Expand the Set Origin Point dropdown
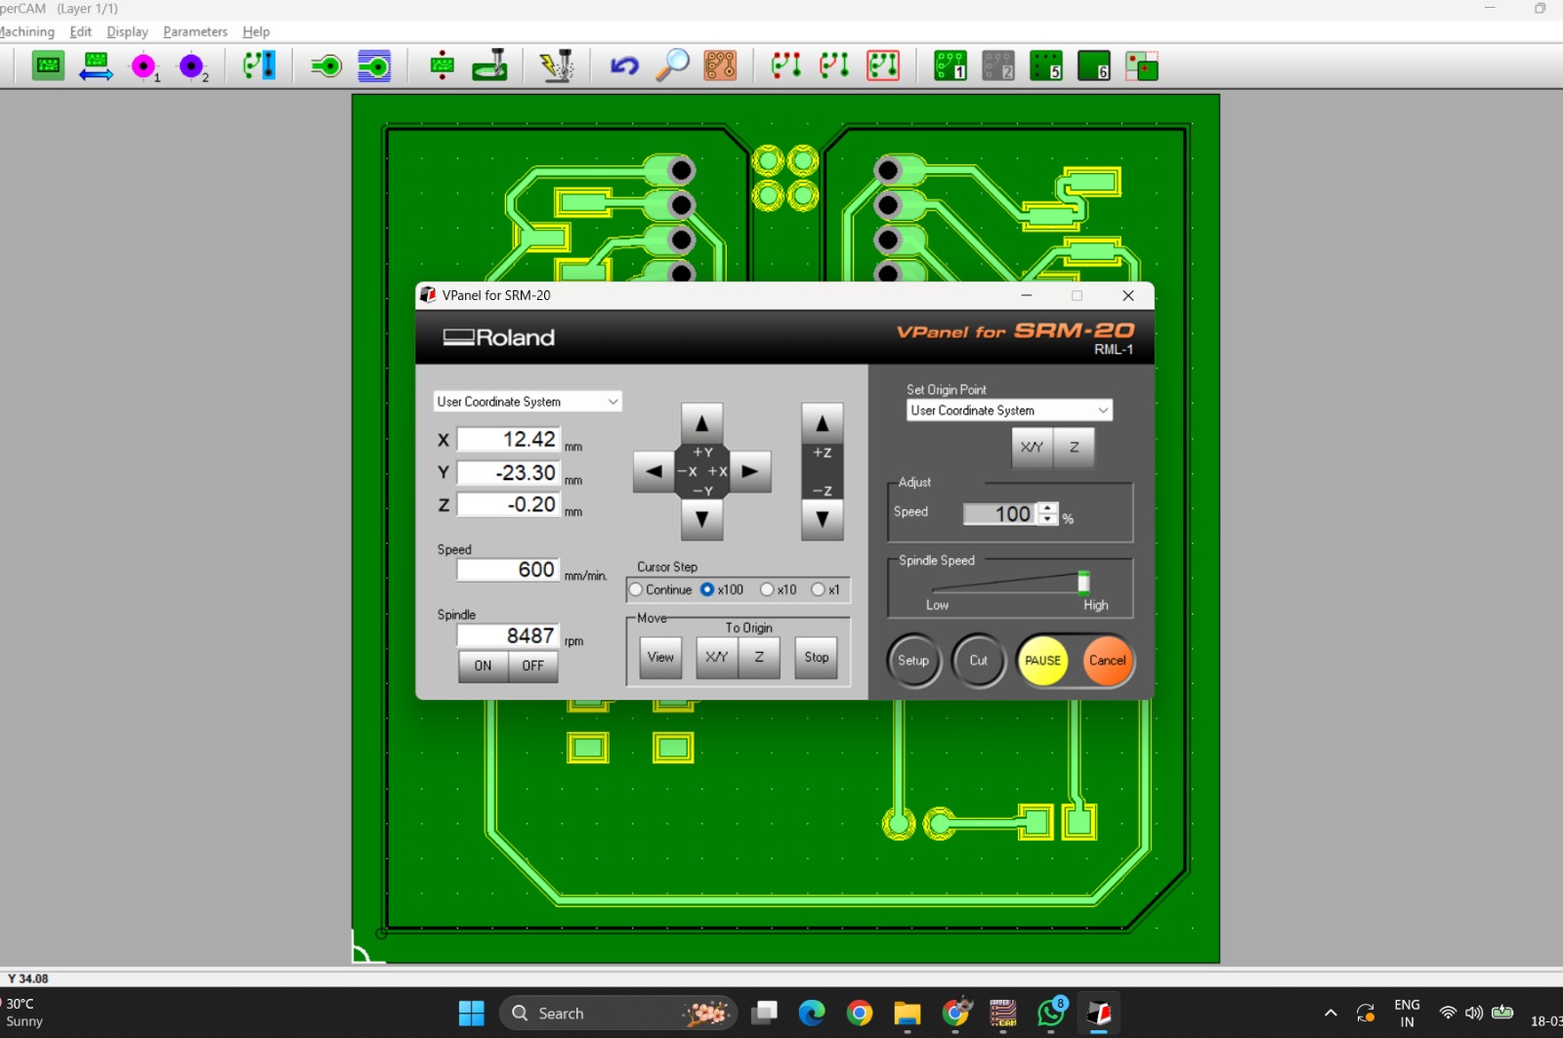 click(x=1009, y=411)
